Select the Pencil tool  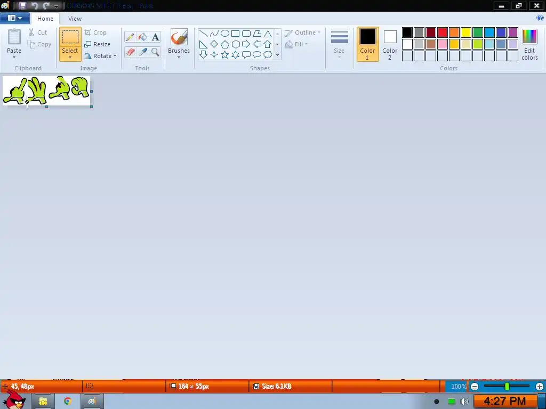click(130, 37)
